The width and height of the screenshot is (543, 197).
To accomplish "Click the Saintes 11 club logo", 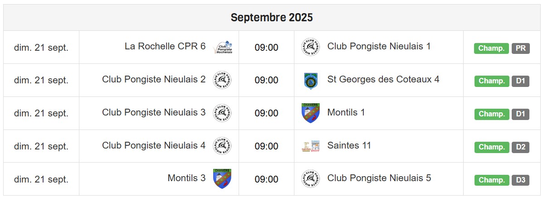I will pos(311,146).
